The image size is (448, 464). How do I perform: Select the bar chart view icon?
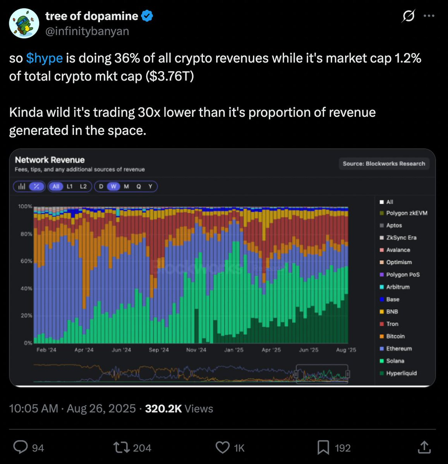point(22,186)
